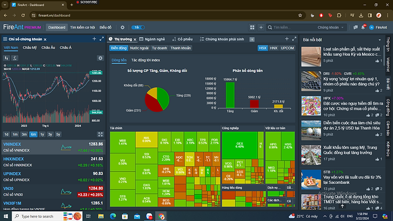Add new dashboard with header plus icon
The height and width of the screenshot is (221, 393).
(x=261, y=27)
